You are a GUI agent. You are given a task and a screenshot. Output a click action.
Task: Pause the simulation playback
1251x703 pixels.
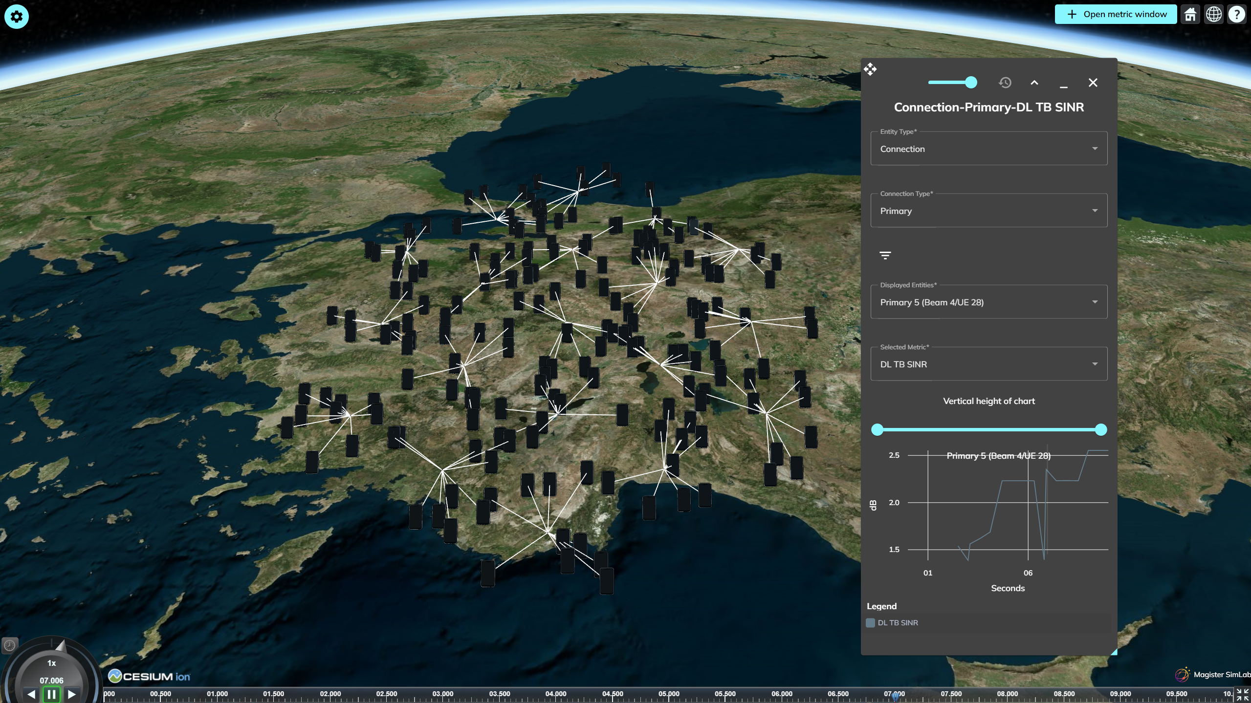pos(51,694)
